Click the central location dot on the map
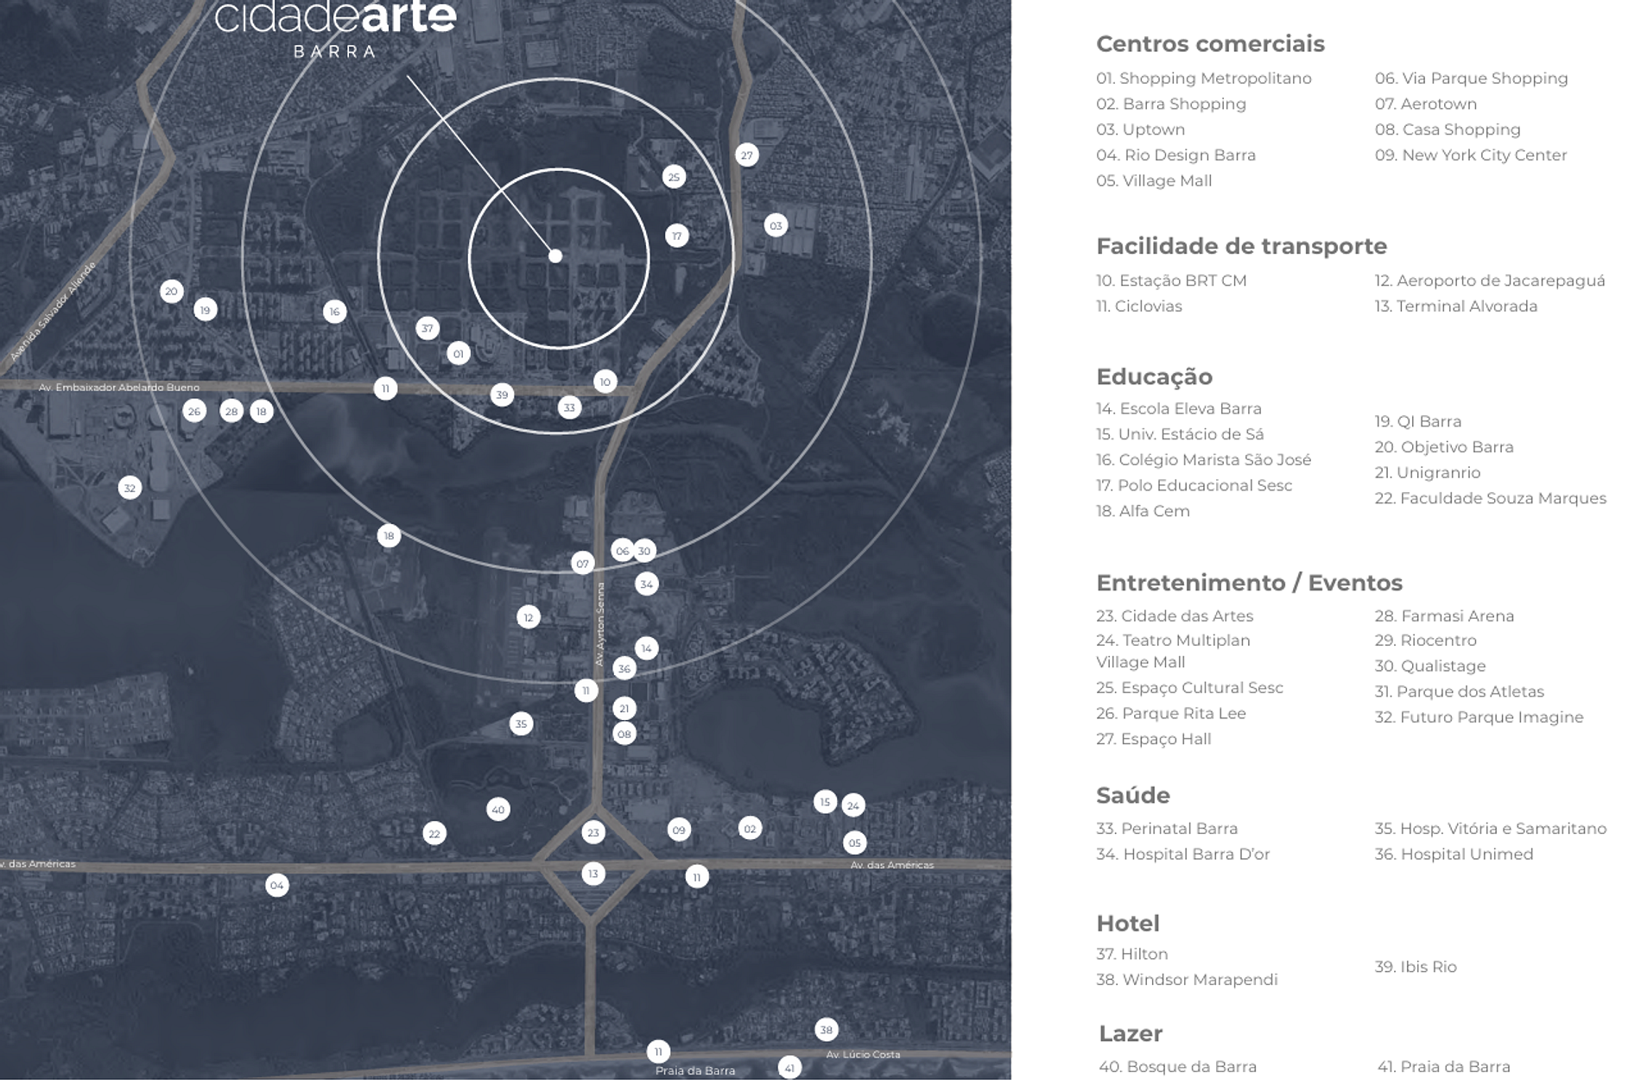This screenshot has width=1641, height=1092. coord(556,256)
